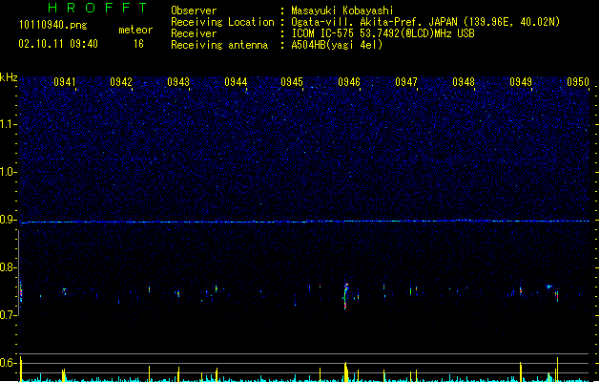Click the 0947 time axis label
This screenshot has width=600, height=382.
406,82
